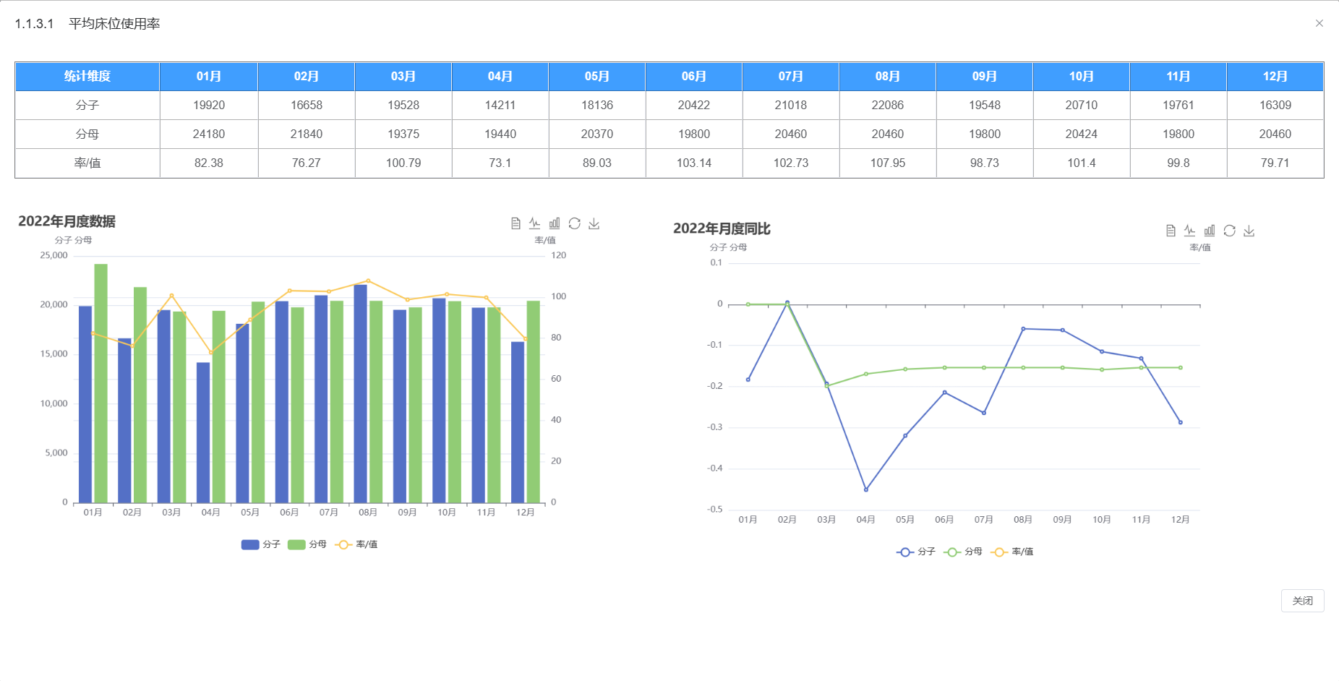The width and height of the screenshot is (1339, 681).
Task: Switch year-over-year chart to bar type
Action: tap(1210, 231)
